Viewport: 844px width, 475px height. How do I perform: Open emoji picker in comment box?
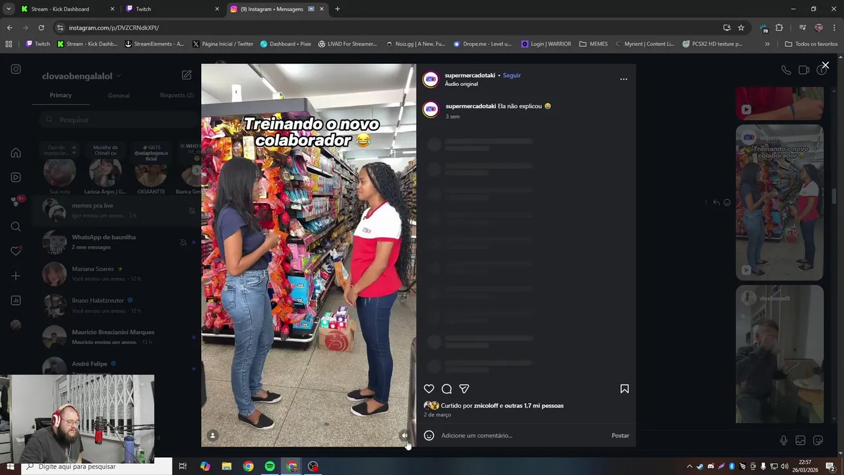point(429,435)
